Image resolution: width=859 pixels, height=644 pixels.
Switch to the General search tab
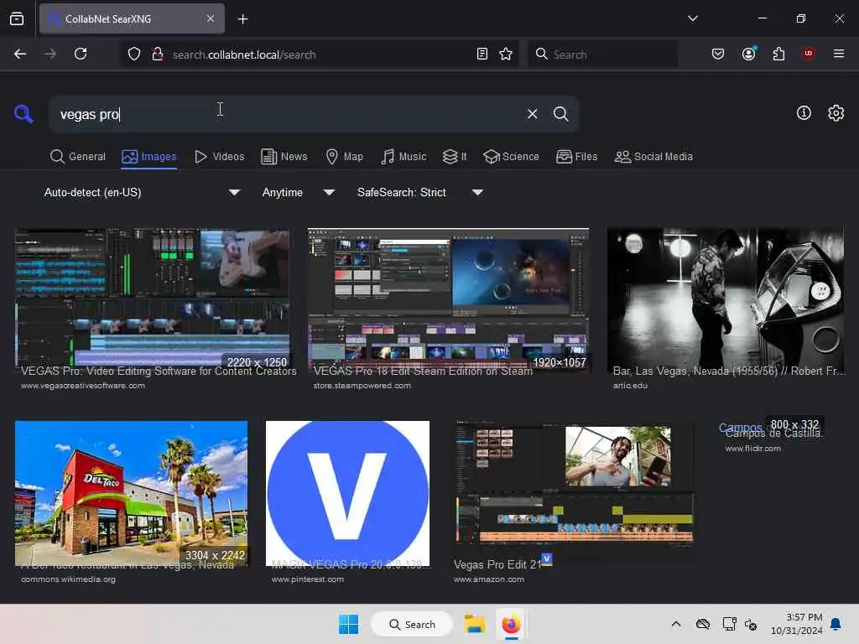pyautogui.click(x=77, y=157)
